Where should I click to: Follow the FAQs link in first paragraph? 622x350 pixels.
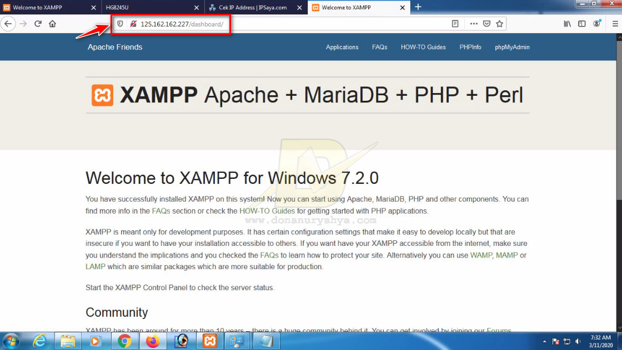tap(161, 211)
